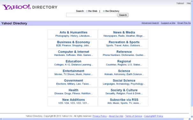Open the Advanced Search link

click(x=150, y=23)
